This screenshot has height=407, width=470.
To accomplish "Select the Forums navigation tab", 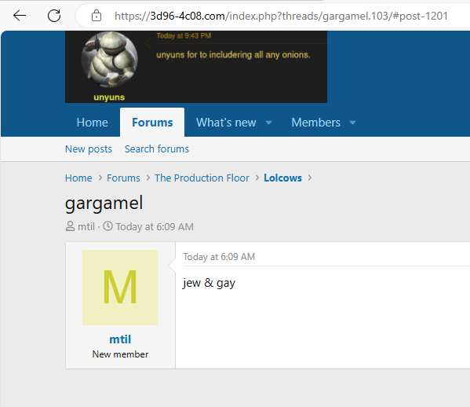I will click(x=152, y=123).
